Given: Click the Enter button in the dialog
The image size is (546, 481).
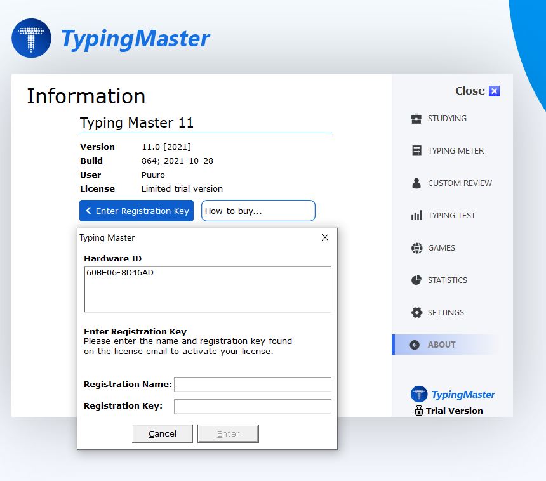Looking at the screenshot, I should (x=228, y=433).
